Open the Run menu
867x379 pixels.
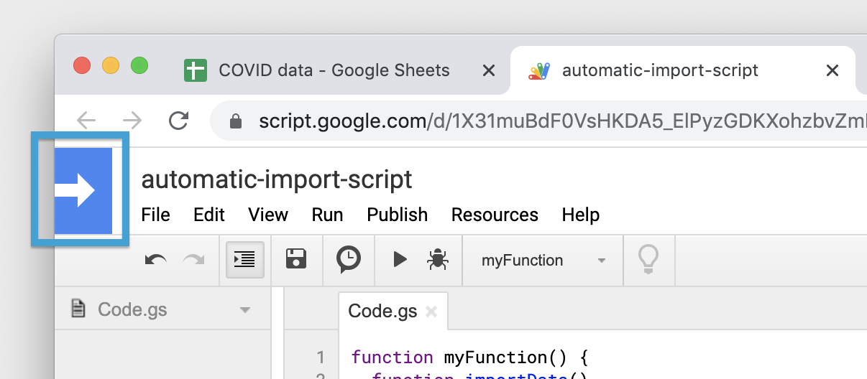(x=327, y=215)
